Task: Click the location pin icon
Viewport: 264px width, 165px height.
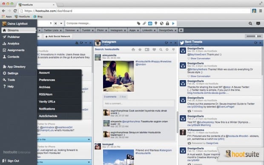Action: [x=156, y=23]
